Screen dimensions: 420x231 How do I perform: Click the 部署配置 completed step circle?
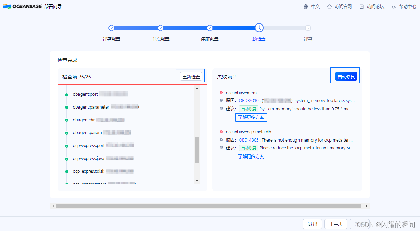111,28
